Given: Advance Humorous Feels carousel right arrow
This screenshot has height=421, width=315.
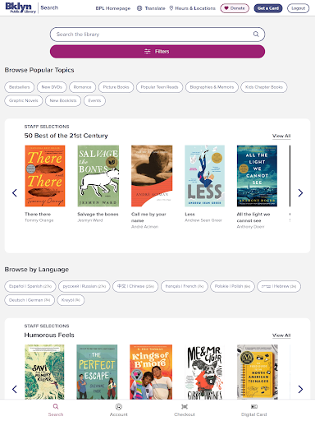Looking at the screenshot, I should pyautogui.click(x=300, y=389).
